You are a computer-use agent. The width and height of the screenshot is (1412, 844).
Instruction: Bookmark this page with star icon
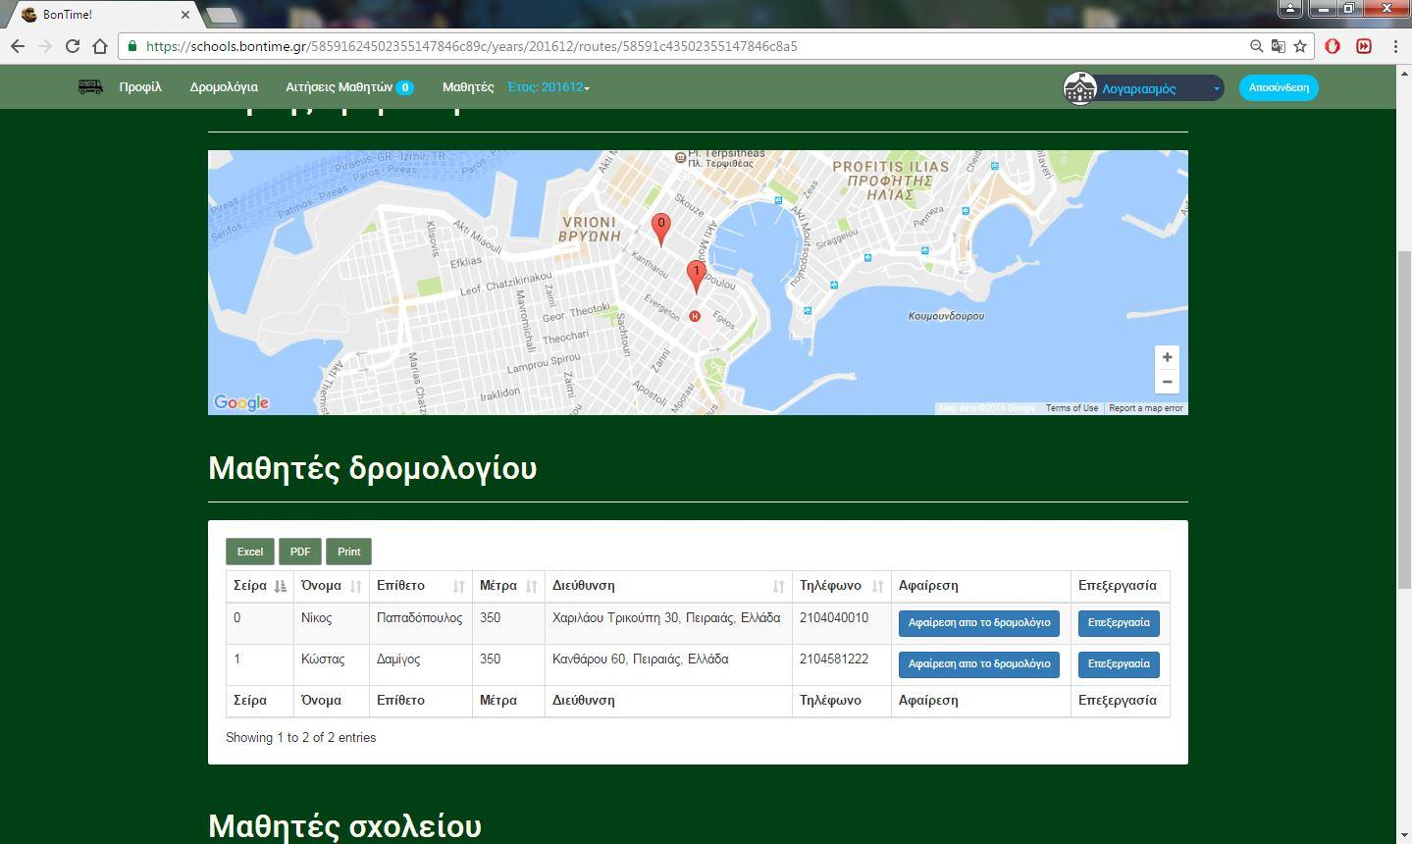[1300, 46]
